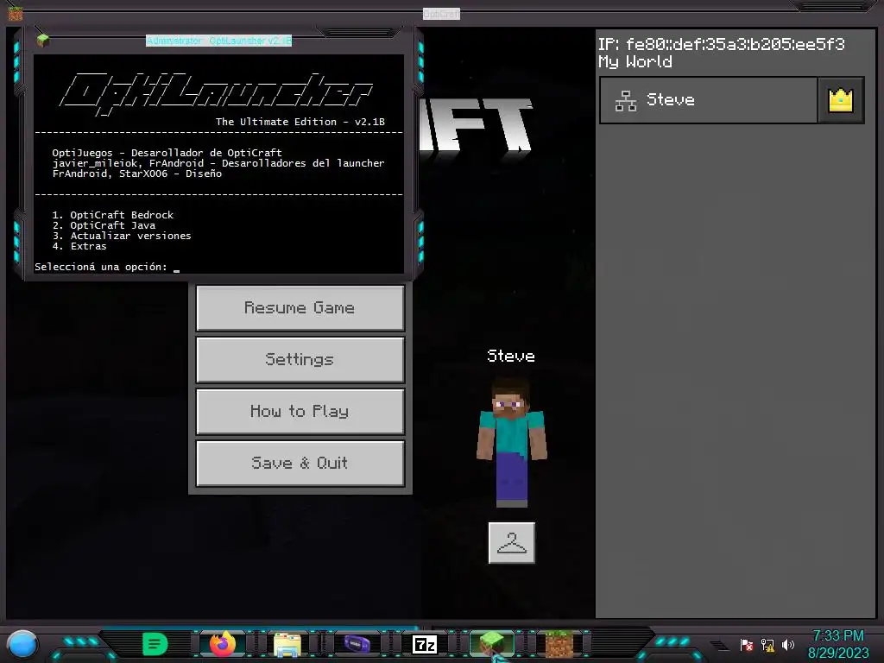The image size is (884, 663).
Task: Launch Firefox from the taskbar
Action: pyautogui.click(x=223, y=644)
